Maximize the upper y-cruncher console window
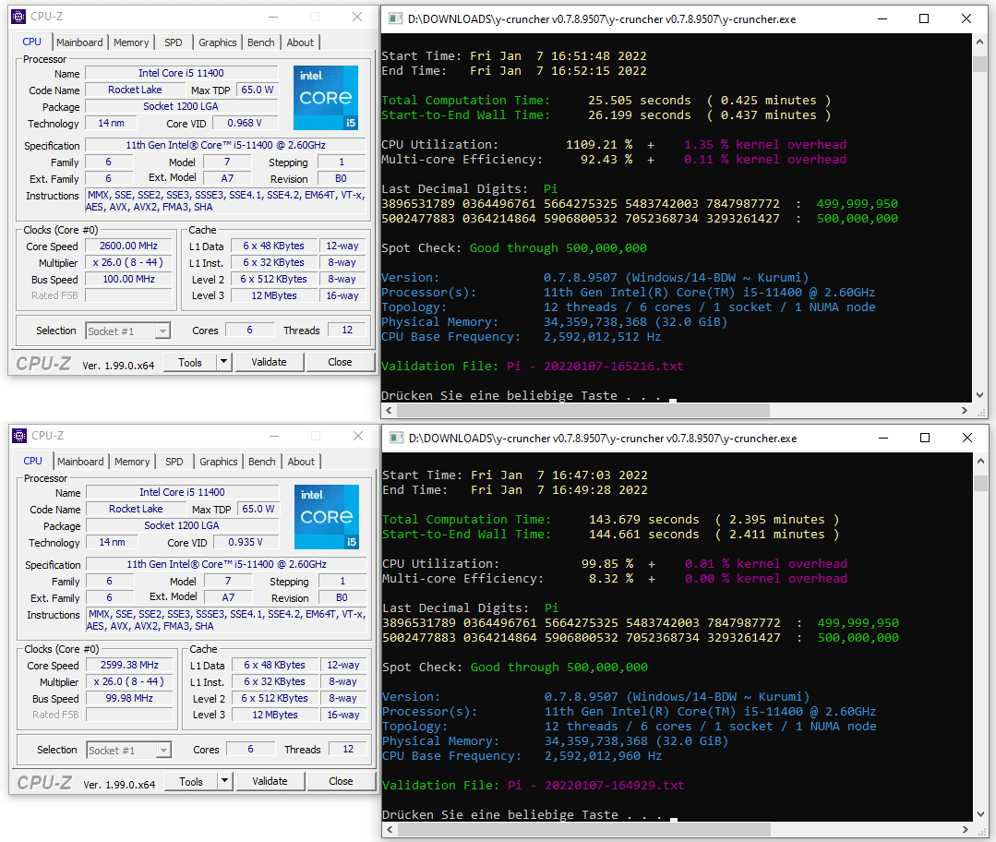 pyautogui.click(x=924, y=19)
